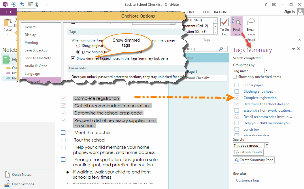Select Language options category
Viewport: 304px width, 189px height.
click(x=32, y=74)
